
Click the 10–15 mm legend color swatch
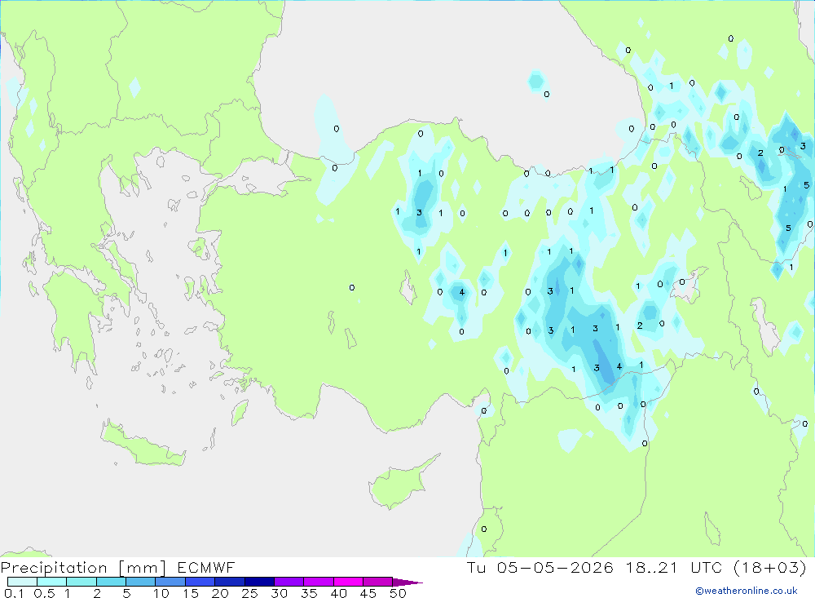pyautogui.click(x=170, y=582)
